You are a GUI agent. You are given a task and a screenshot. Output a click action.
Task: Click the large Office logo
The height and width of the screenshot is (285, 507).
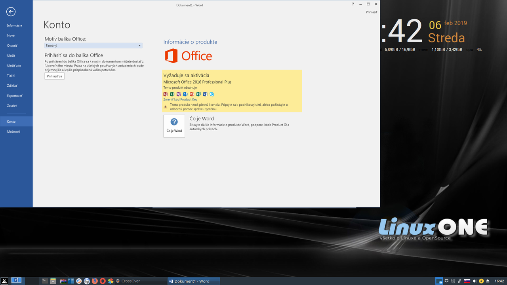coord(189,56)
